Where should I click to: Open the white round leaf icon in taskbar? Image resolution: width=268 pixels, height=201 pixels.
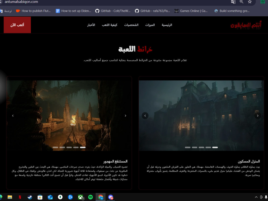60,197
